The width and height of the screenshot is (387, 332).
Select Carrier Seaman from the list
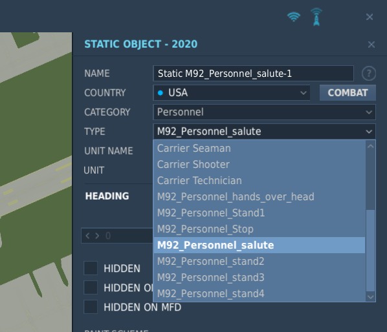(260, 149)
